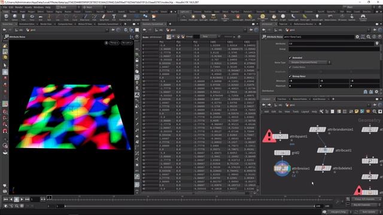Open the network editor Layout menu
Screen dimensions: 383x215
pos(305,112)
